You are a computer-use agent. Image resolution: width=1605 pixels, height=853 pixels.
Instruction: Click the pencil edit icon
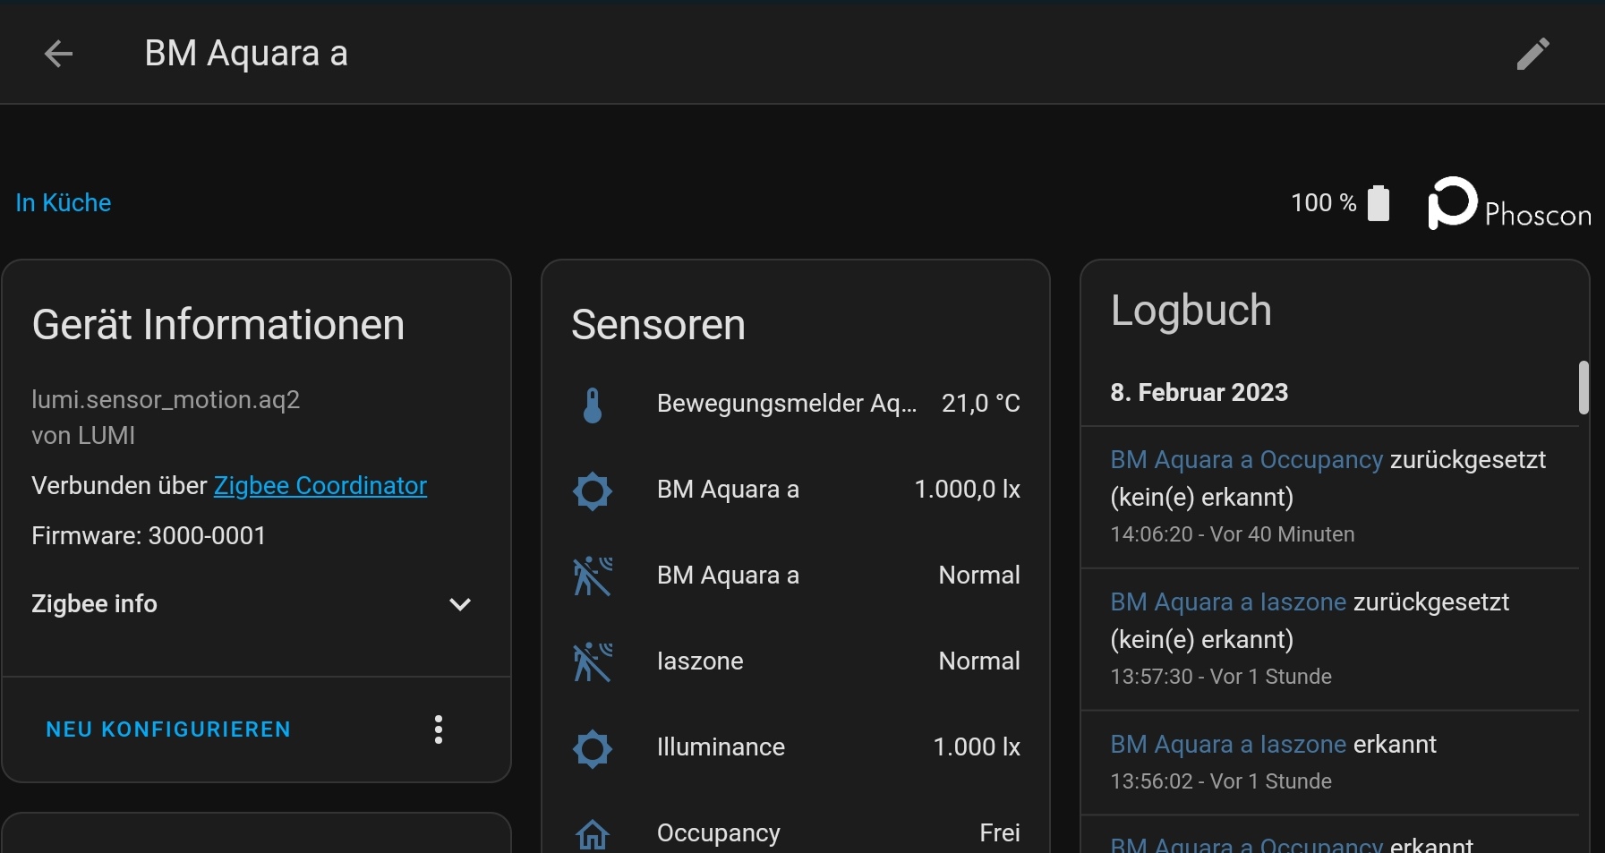(1532, 54)
